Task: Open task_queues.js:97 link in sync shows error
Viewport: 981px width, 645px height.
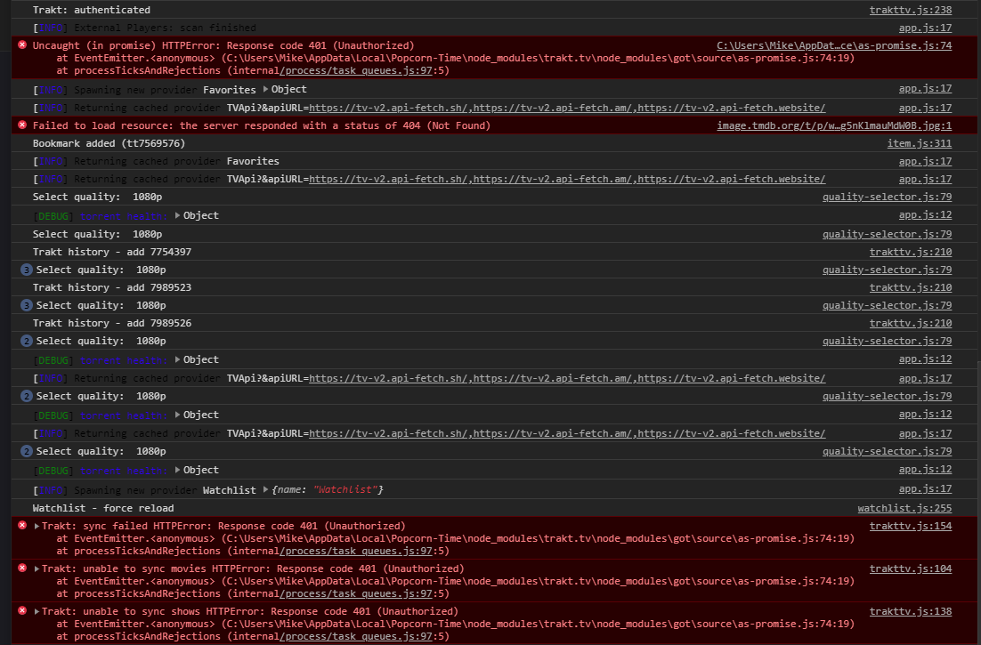Action: [x=355, y=636]
